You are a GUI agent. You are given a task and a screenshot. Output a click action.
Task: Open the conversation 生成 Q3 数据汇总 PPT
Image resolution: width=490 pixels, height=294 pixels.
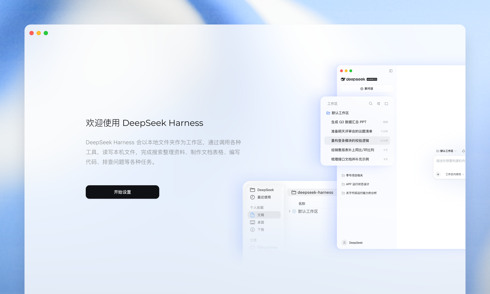click(357, 122)
